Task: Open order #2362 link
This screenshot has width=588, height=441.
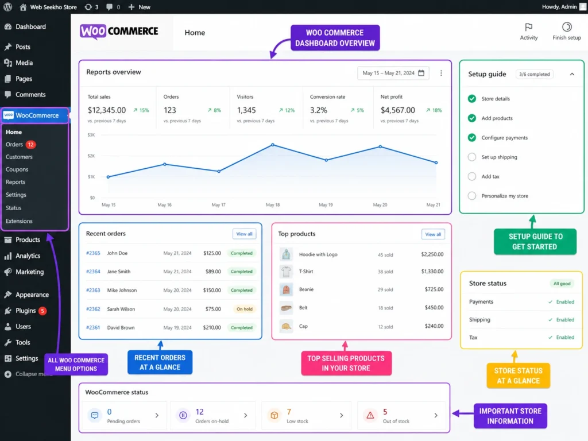Action: 93,309
